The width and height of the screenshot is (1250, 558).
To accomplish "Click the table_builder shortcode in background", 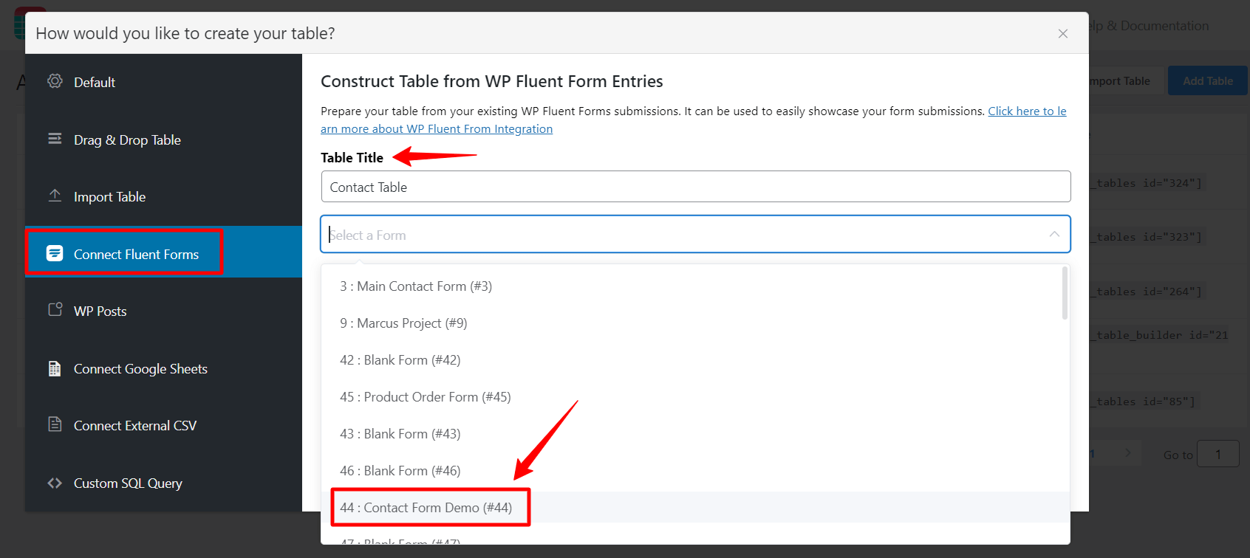I will pyautogui.click(x=1159, y=335).
